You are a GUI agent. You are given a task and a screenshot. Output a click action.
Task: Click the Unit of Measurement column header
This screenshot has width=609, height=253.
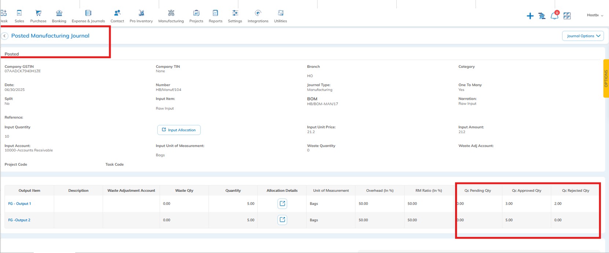click(x=331, y=191)
